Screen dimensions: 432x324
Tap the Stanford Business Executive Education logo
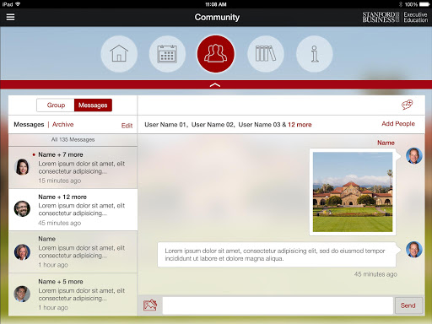(395, 17)
